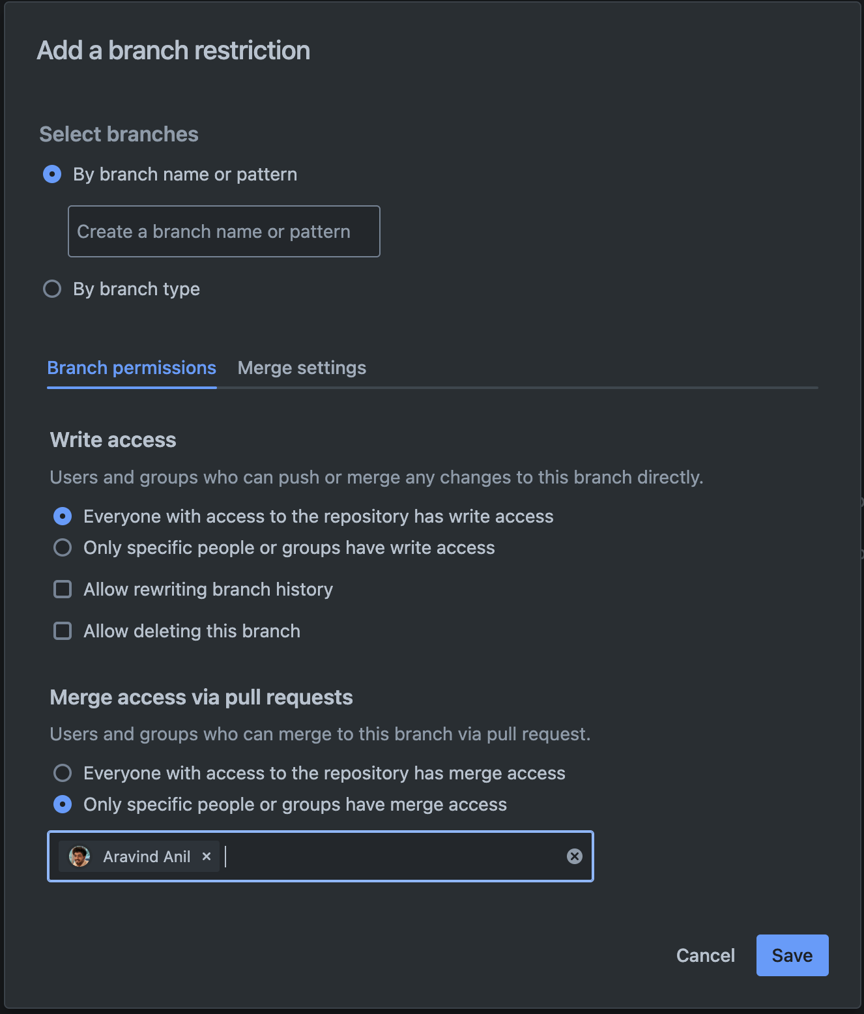Open the Branch permissions tab

point(132,368)
